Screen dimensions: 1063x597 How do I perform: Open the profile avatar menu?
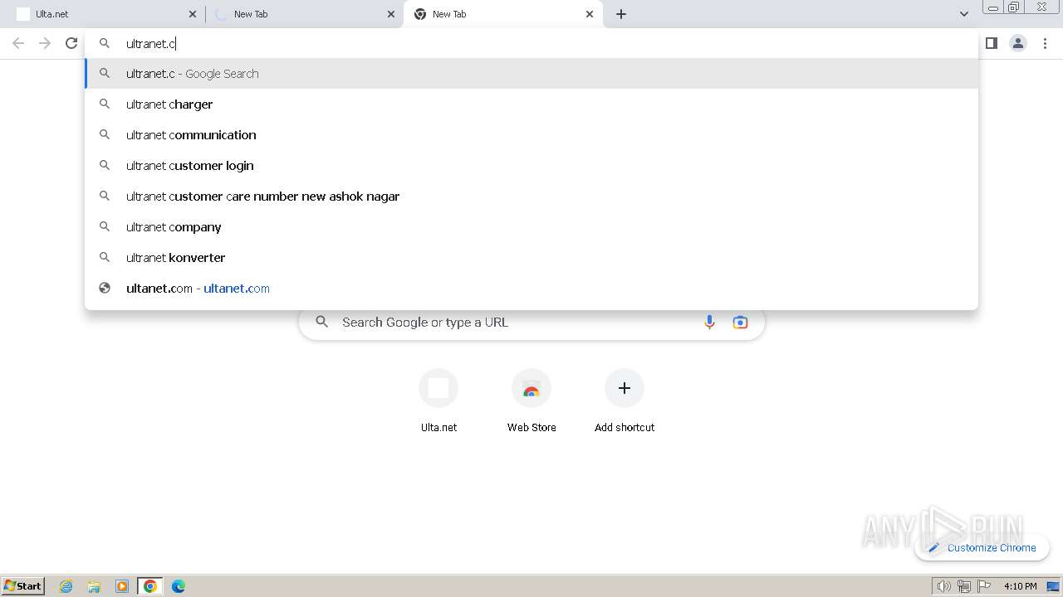coord(1018,43)
